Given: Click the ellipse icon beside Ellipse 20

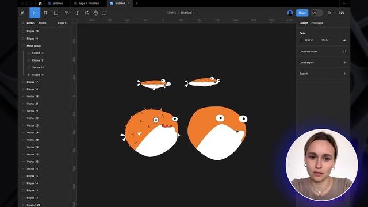Looking at the screenshot, I should click(23, 31).
